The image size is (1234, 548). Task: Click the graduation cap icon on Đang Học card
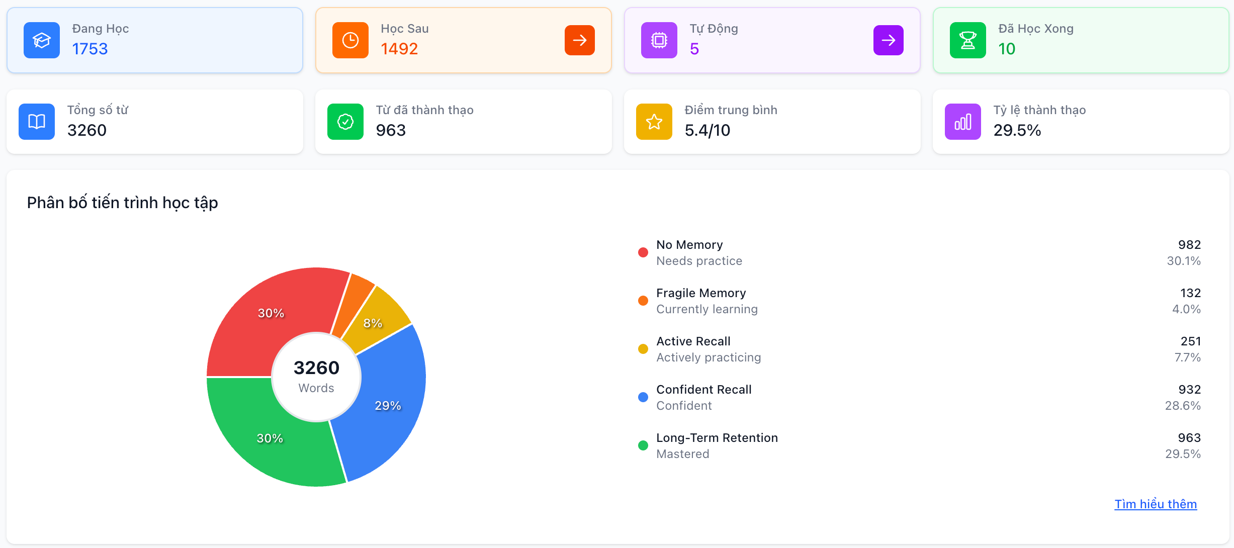tap(42, 40)
